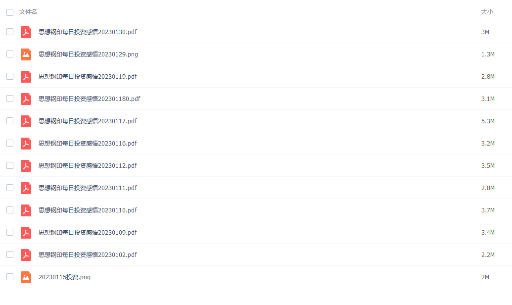The image size is (512, 305).
Task: Select checkbox for 20230109.pdf file
Action: coord(10,232)
